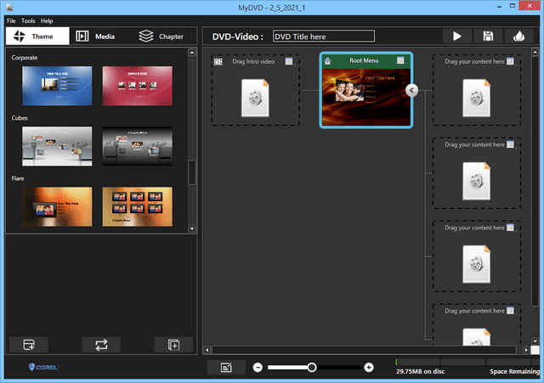Click the edit menu button left of the zoom slider
This screenshot has width=544, height=383.
225,367
